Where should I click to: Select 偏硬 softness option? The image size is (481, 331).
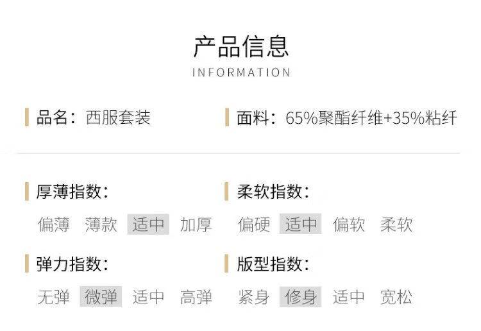(254, 225)
